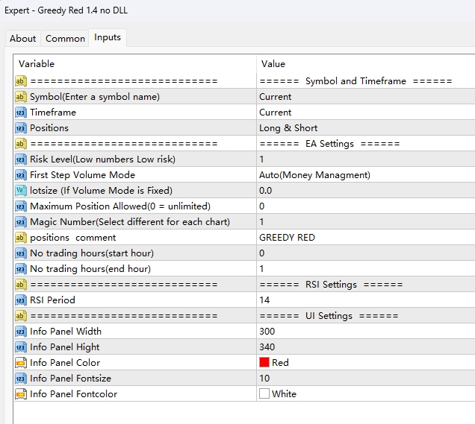Click the white Info Panel Fontcolor swatch
475x424 pixels.
coord(264,394)
